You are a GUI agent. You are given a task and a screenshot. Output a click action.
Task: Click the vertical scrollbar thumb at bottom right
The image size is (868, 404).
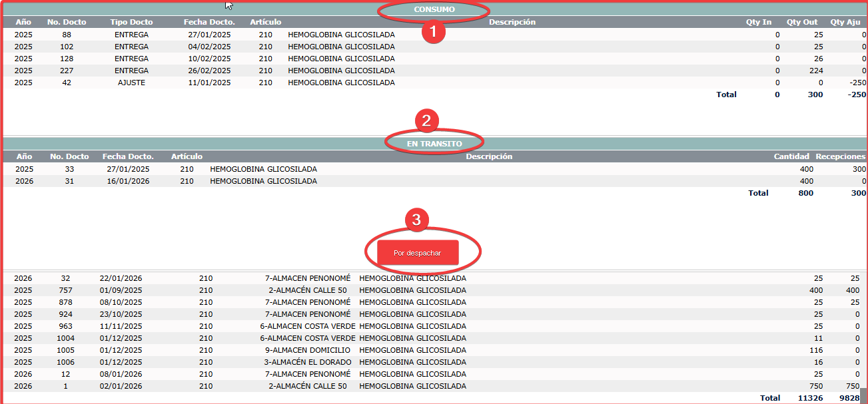[863, 395]
